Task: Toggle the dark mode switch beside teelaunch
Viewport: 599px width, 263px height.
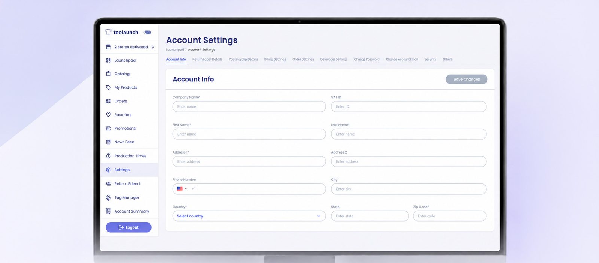Action: tap(148, 33)
